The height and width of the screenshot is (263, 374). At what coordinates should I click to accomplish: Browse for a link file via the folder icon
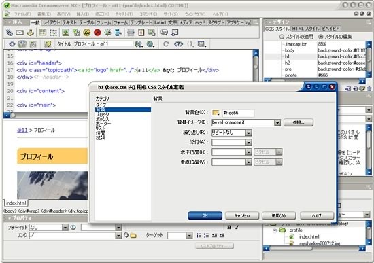click(133, 236)
